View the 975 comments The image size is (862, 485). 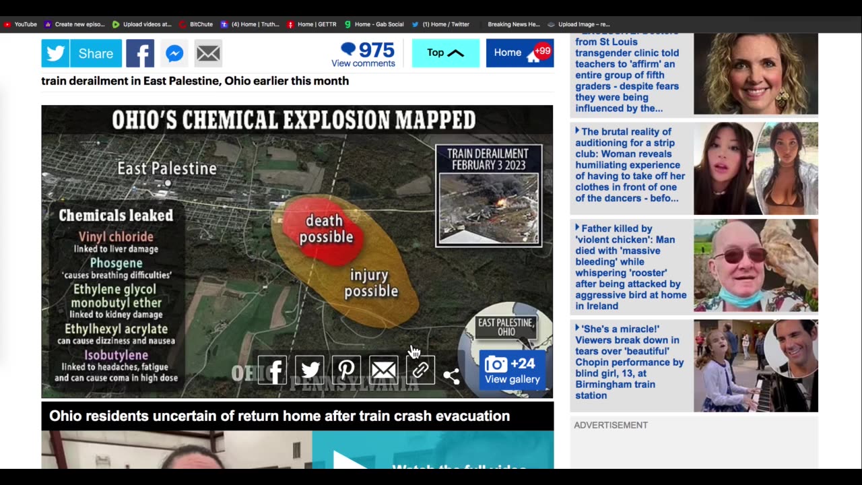[x=364, y=55]
